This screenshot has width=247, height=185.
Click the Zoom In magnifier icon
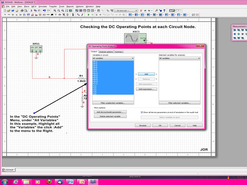[x=55, y=11]
